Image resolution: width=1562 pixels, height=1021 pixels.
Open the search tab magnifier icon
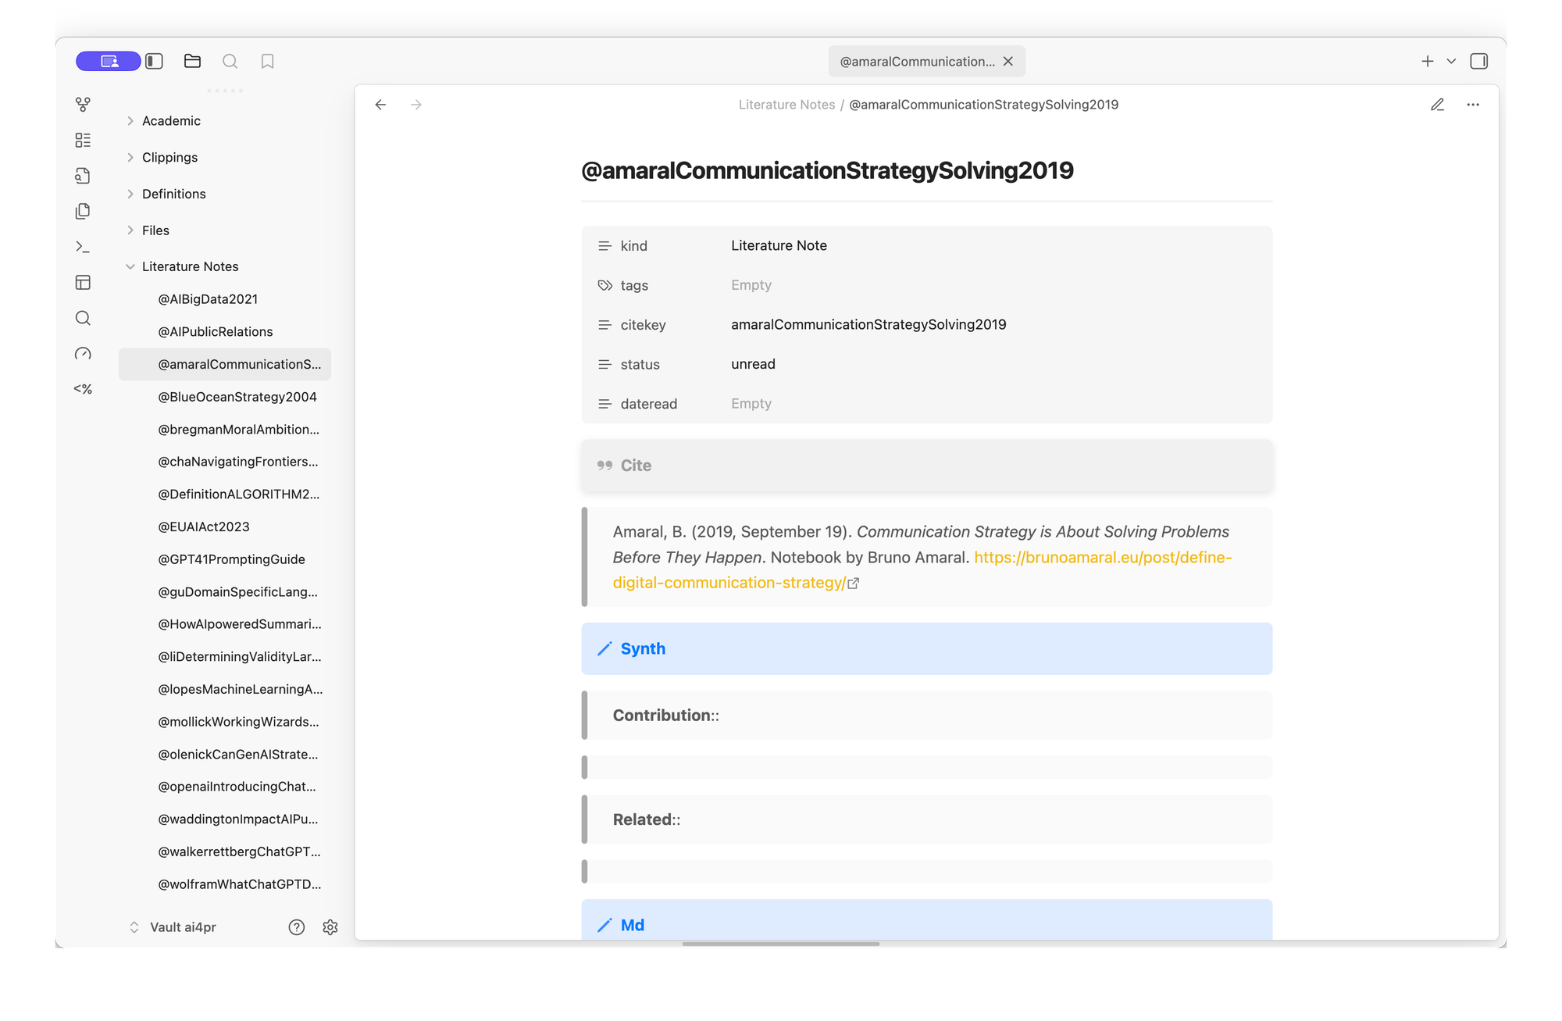[x=230, y=61]
